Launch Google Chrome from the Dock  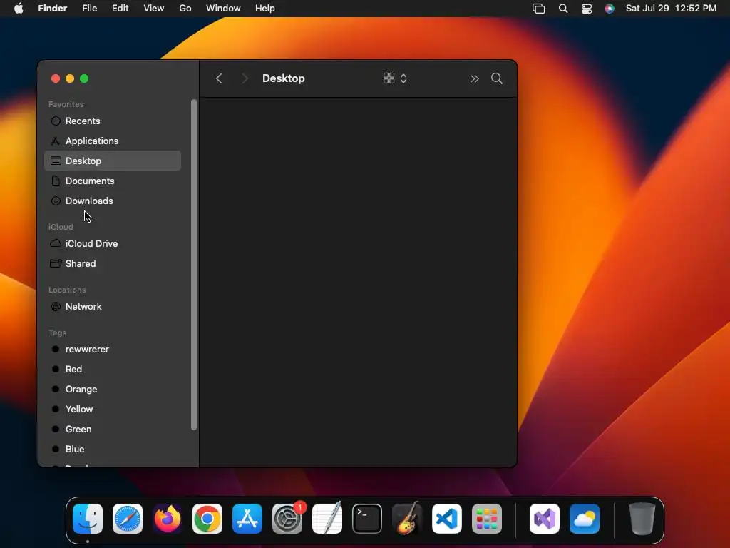point(207,519)
